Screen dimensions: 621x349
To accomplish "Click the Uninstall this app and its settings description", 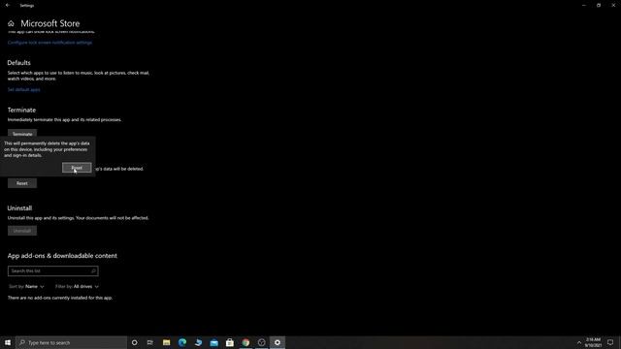I will pyautogui.click(x=78, y=218).
